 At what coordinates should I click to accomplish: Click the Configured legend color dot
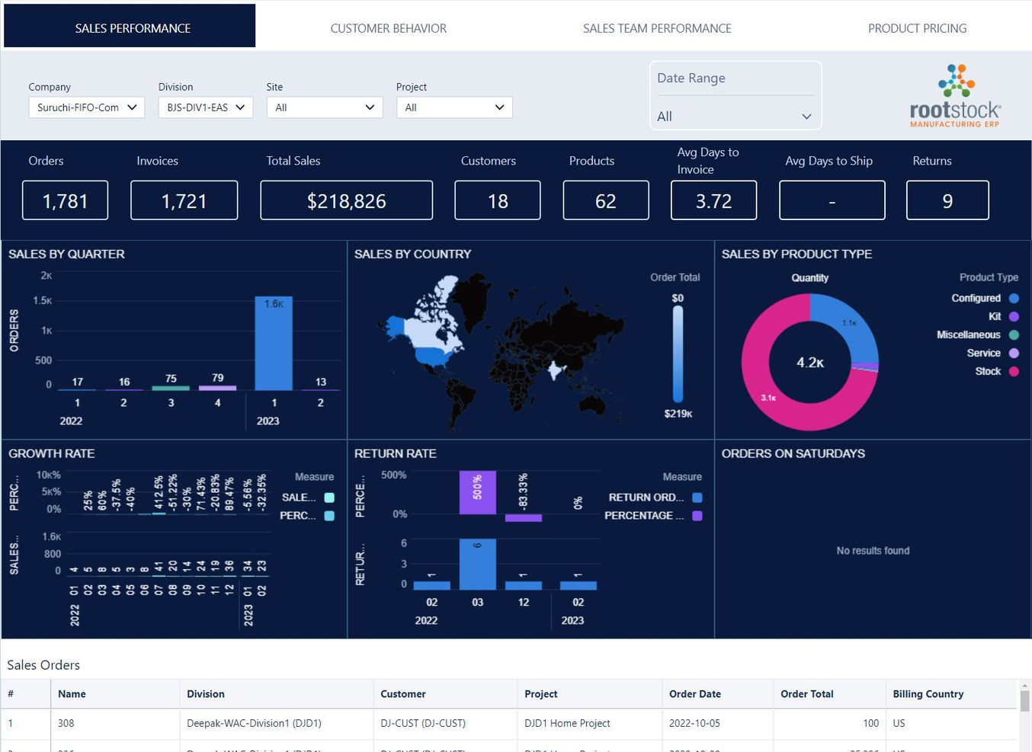click(1014, 299)
